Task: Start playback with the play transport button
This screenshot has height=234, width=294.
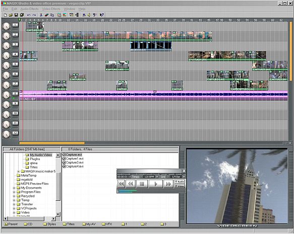Action: [156, 184]
